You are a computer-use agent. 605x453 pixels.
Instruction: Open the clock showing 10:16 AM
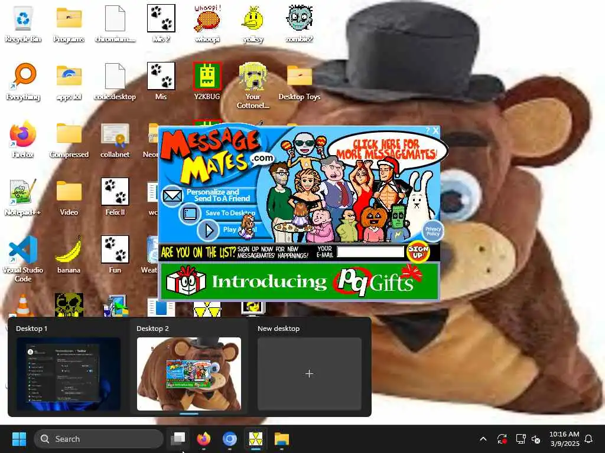pyautogui.click(x=564, y=439)
